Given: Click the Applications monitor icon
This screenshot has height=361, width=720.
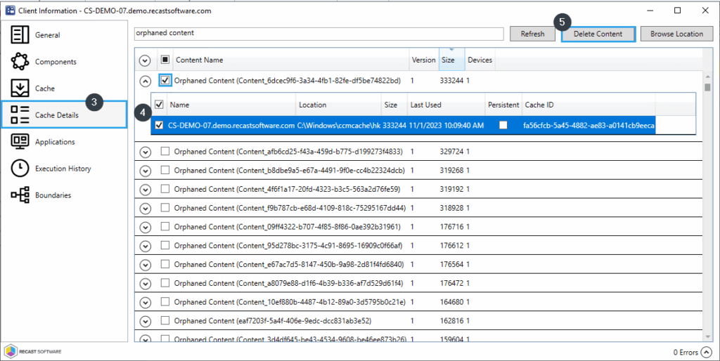Looking at the screenshot, I should point(20,142).
